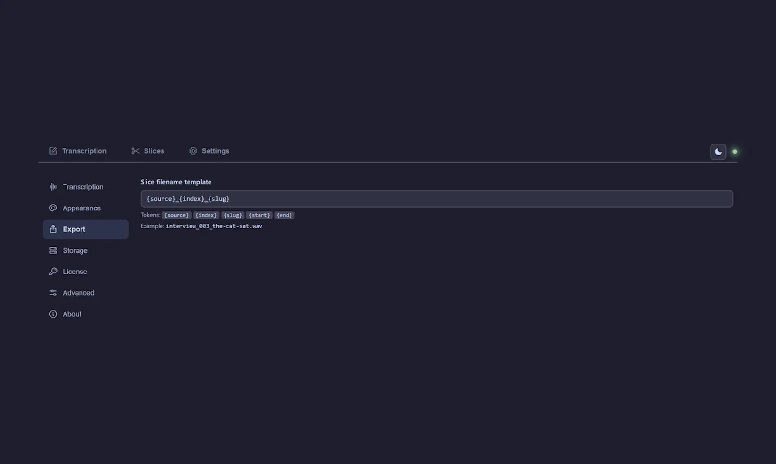The height and width of the screenshot is (464, 776).
Task: Click the pencil-edit icon beside Transcription tab
Action: 53,151
